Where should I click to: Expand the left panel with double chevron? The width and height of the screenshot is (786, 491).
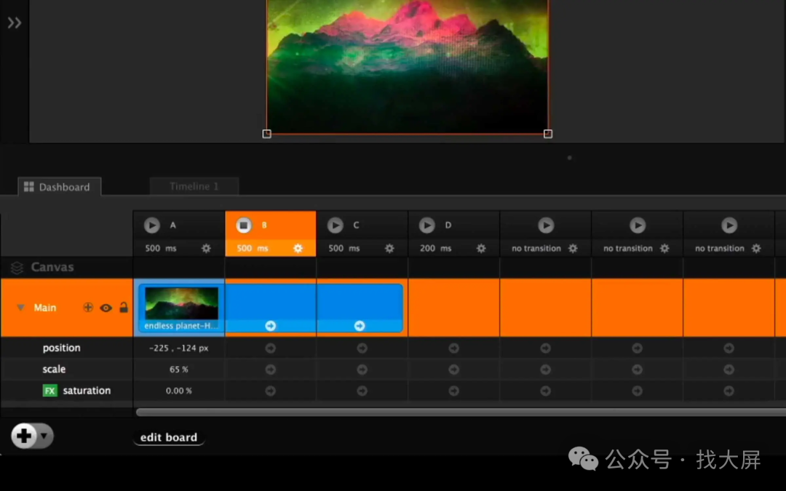[x=14, y=23]
